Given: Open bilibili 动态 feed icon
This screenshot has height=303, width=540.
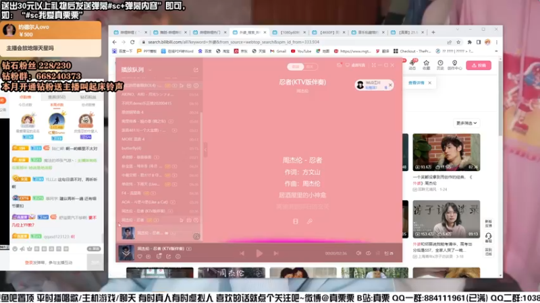Looking at the screenshot, I should 412,65.
